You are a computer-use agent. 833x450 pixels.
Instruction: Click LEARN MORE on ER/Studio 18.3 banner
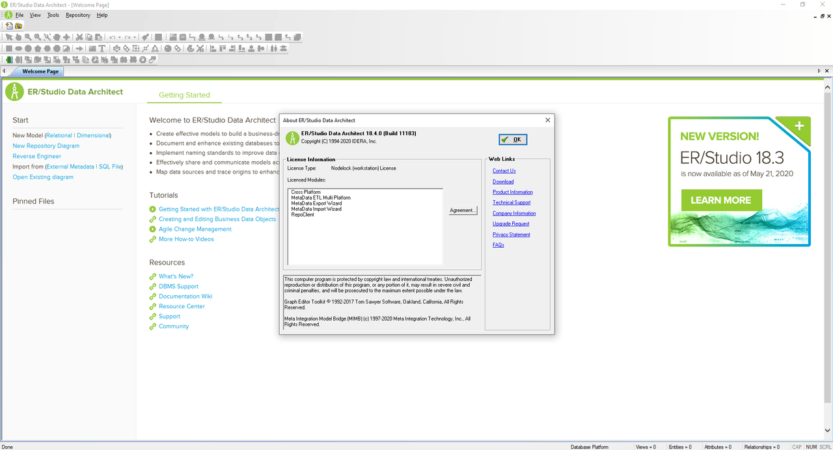click(x=721, y=200)
